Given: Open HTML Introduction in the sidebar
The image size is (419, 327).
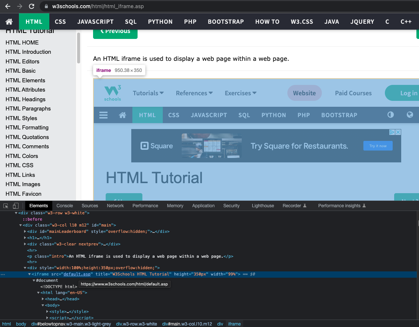Looking at the screenshot, I should (x=28, y=52).
